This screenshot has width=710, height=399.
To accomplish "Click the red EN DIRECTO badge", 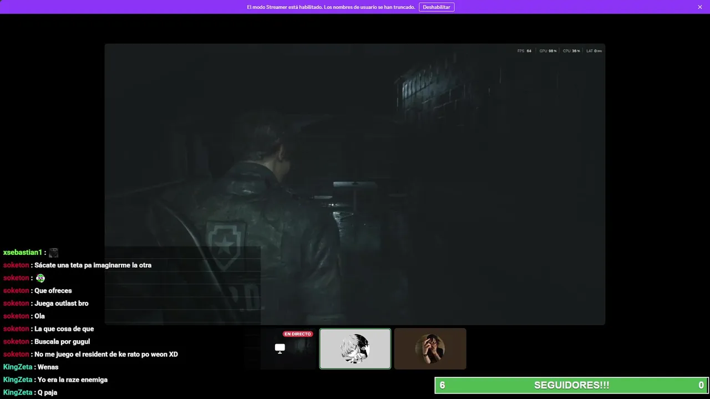I will coord(298,334).
